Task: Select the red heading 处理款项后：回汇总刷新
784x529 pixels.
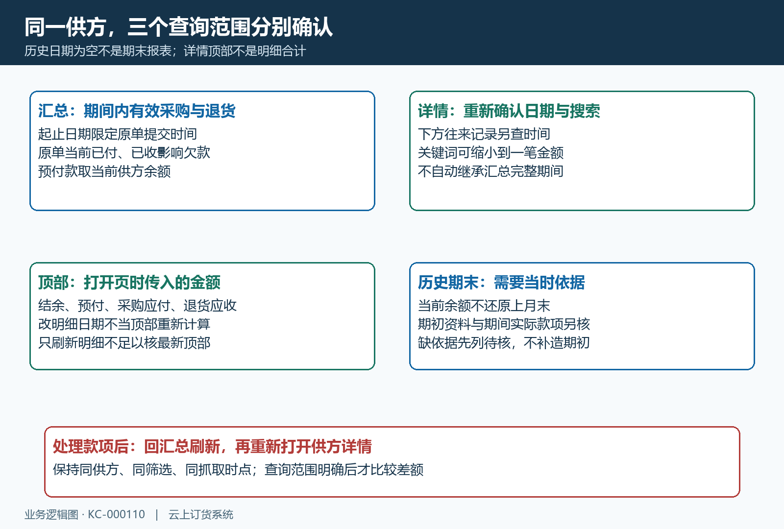Action: point(212,447)
